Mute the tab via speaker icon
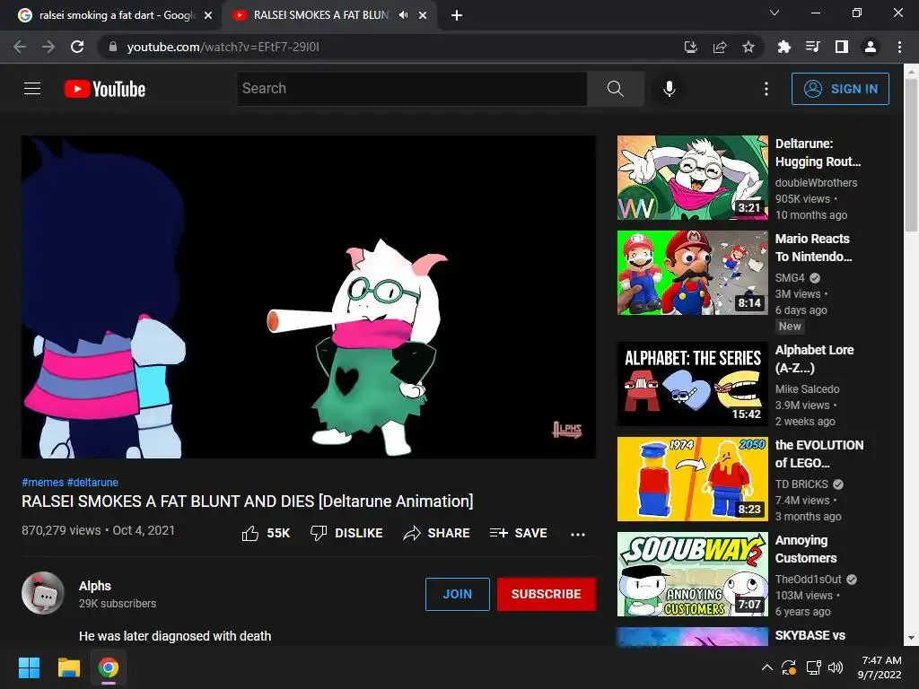The image size is (919, 689). point(403,15)
